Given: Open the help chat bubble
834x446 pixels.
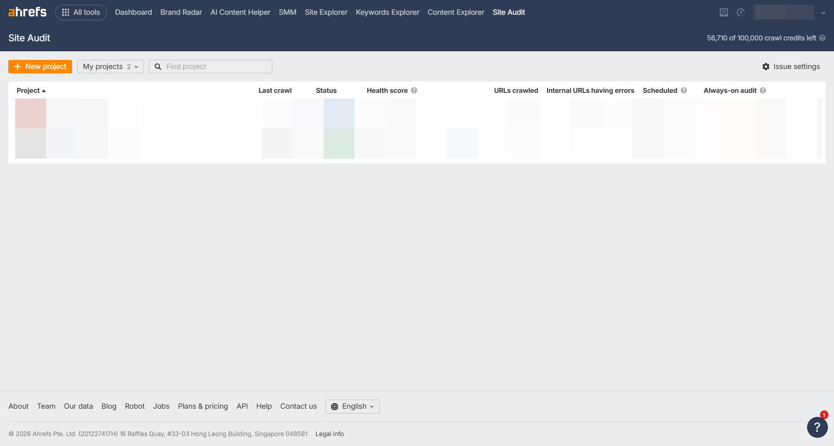Looking at the screenshot, I should point(817,427).
